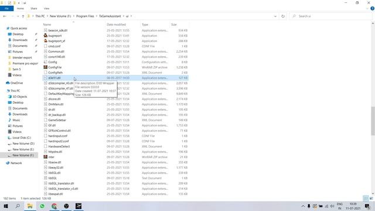375x211 pixels.
Task: Select libeay32.dll file
Action: pos(56,168)
